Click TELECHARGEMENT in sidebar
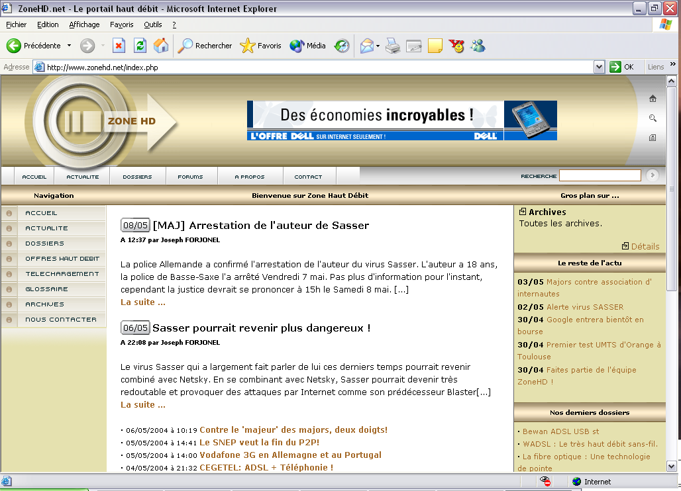Screen dimensions: 681x491 62,274
